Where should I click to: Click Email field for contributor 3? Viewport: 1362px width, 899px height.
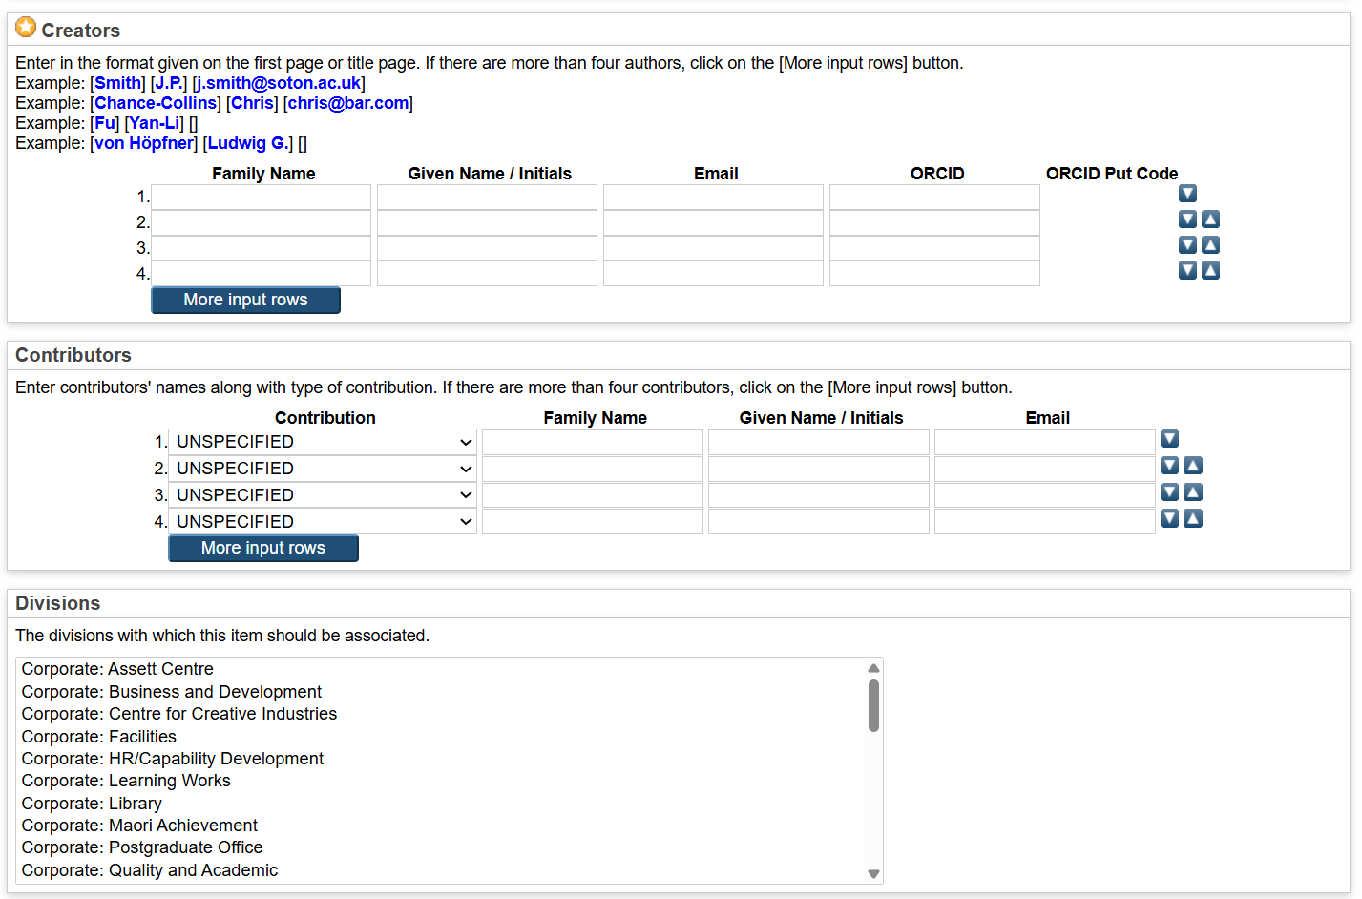click(1044, 495)
